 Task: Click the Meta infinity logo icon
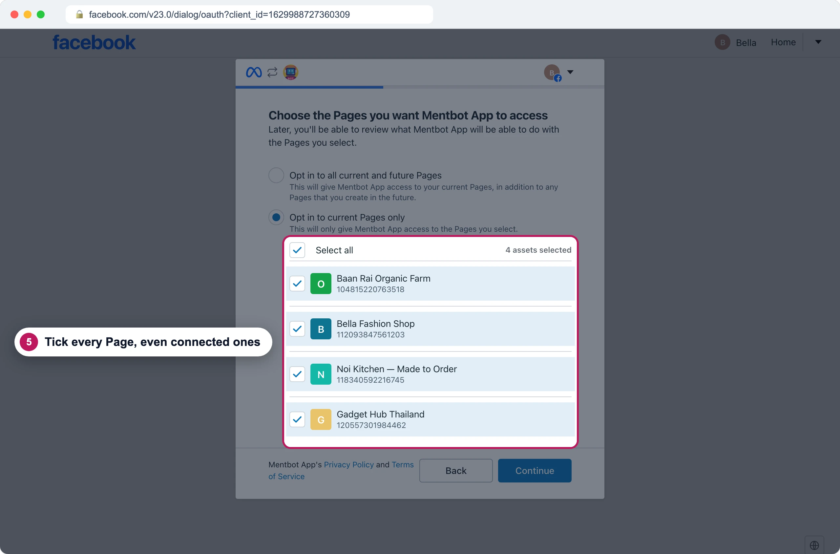coord(254,73)
